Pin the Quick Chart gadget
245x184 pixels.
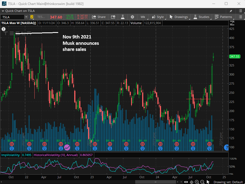[x=231, y=11]
